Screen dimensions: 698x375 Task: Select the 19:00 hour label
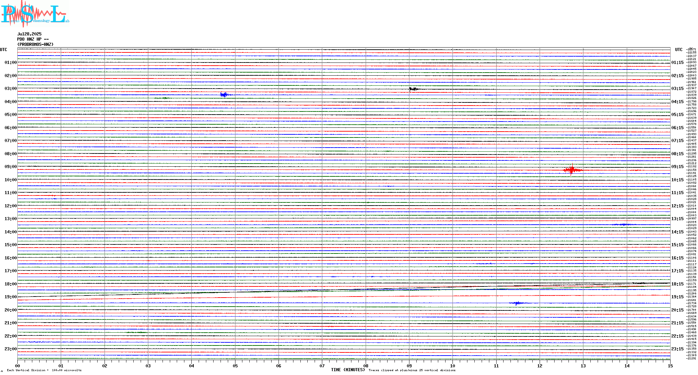pos(11,297)
